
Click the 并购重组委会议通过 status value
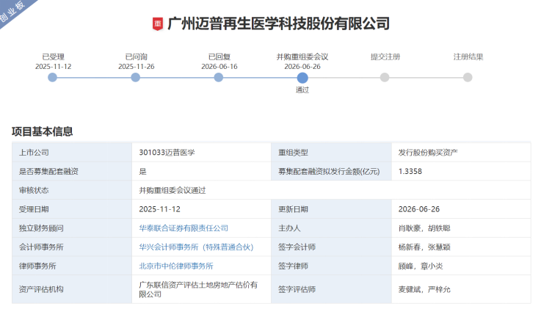(173, 190)
